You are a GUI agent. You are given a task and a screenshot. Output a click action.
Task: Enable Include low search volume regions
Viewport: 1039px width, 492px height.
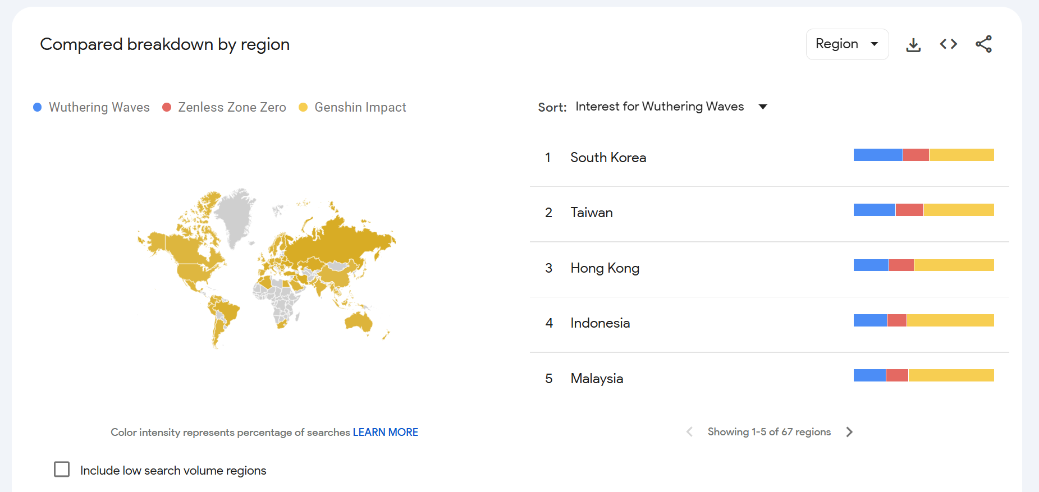[62, 470]
